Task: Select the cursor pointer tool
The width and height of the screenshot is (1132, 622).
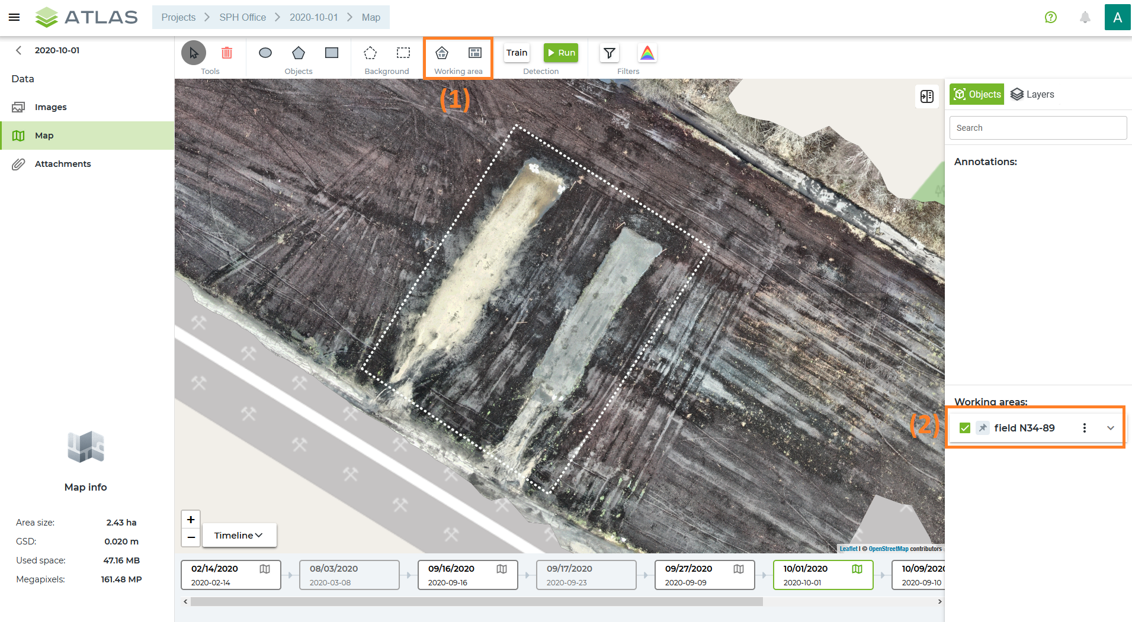Action: click(194, 53)
